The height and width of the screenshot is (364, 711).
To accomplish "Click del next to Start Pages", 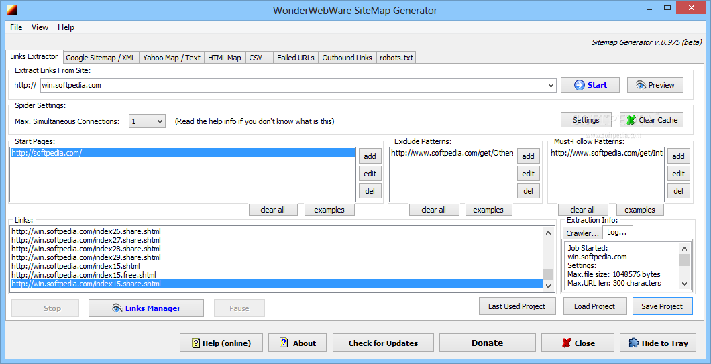I will [x=370, y=191].
